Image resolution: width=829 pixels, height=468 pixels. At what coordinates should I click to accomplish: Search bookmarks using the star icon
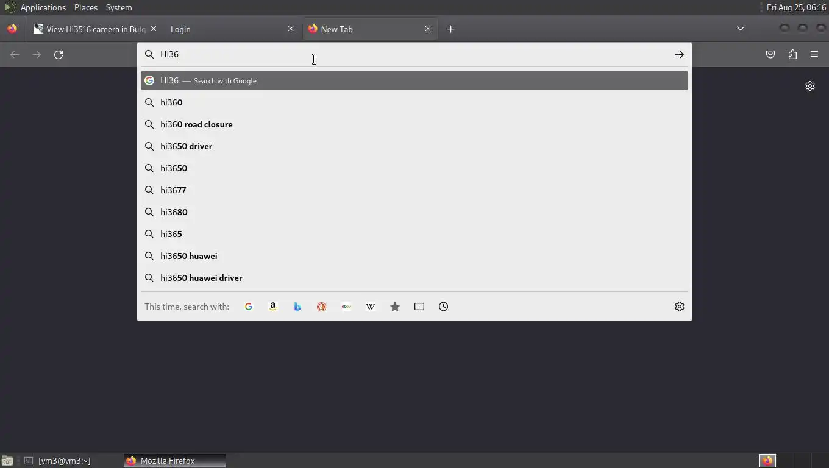coord(395,307)
